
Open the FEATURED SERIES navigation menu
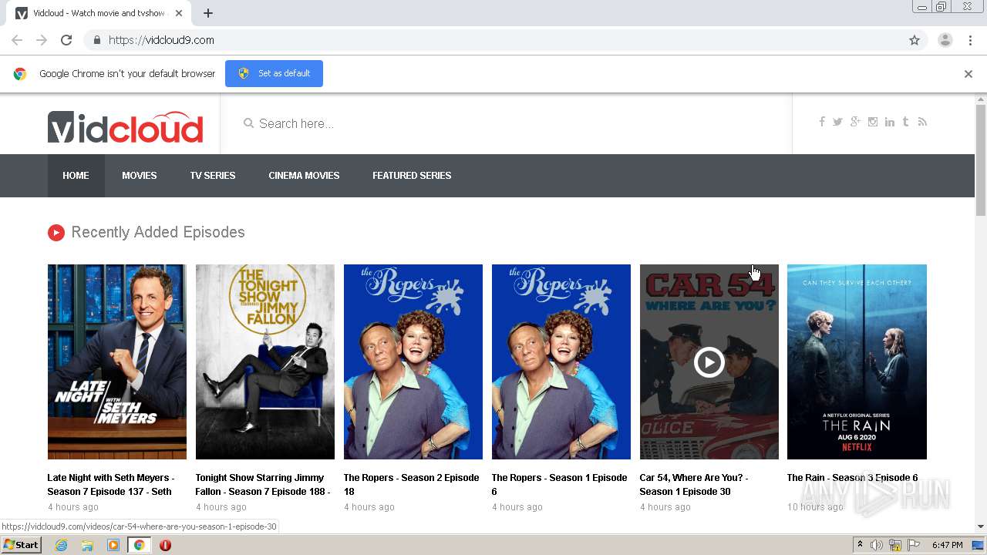412,176
